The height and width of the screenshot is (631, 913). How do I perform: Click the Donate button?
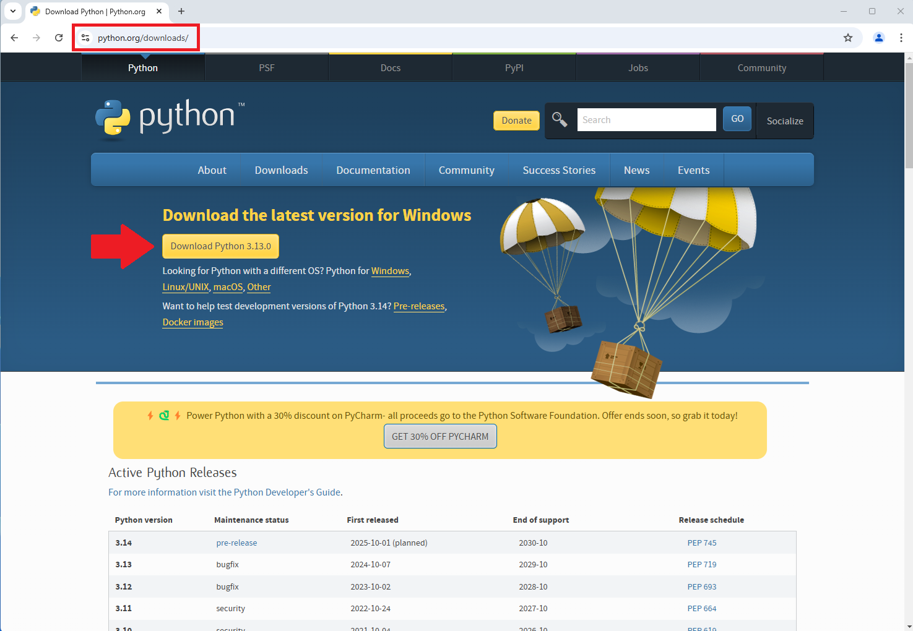pos(516,121)
